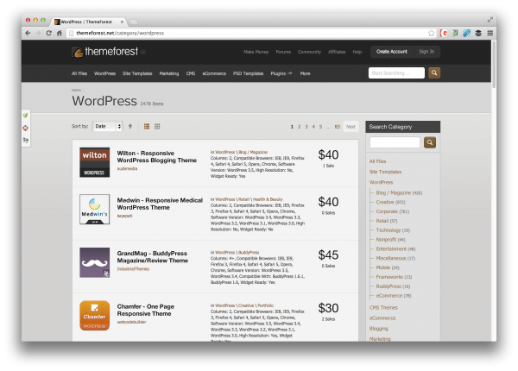Click the top search magnifier button

[x=434, y=73]
